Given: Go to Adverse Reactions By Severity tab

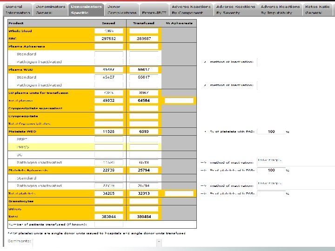Looking at the screenshot, I should (235, 10).
